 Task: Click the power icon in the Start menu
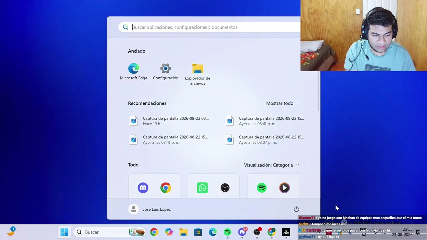[x=296, y=209]
